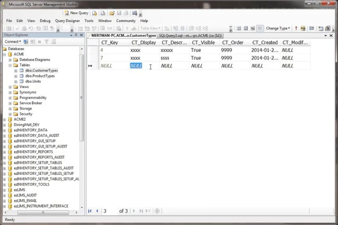This screenshot has width=338, height=225.
Task: Collapse the Tables folder
Action: click(10, 65)
